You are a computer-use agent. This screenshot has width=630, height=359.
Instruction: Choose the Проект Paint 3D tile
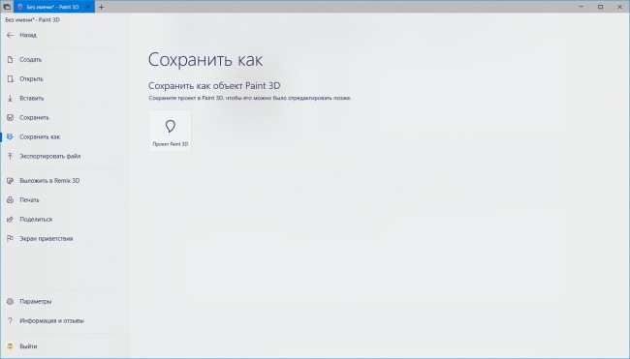(x=171, y=132)
